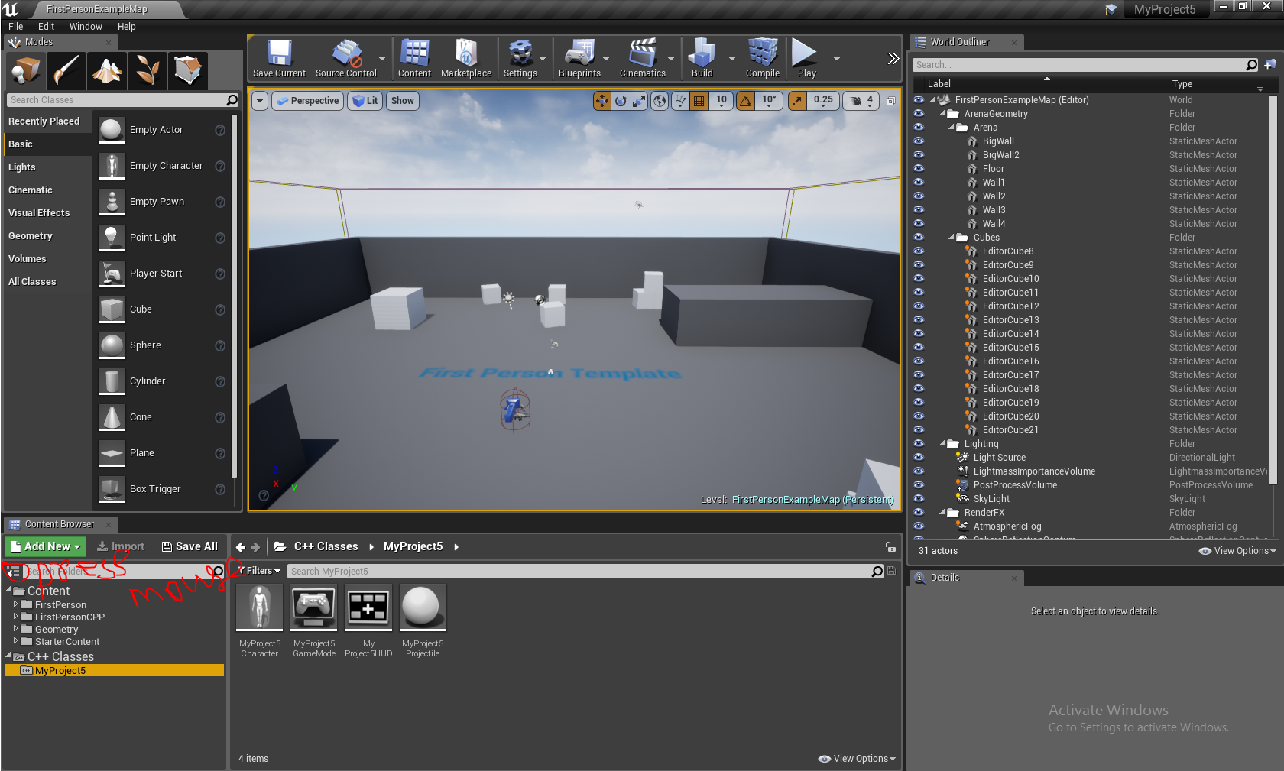The width and height of the screenshot is (1284, 771).
Task: Select Landscape mode icon
Action: click(x=107, y=71)
